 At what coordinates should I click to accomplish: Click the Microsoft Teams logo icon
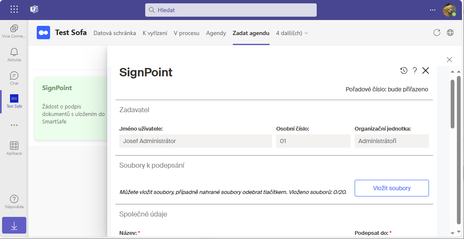(x=34, y=10)
